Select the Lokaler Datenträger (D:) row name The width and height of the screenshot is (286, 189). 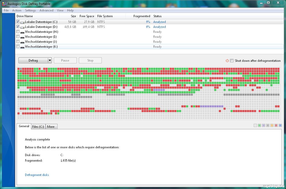pyautogui.click(x=41, y=27)
